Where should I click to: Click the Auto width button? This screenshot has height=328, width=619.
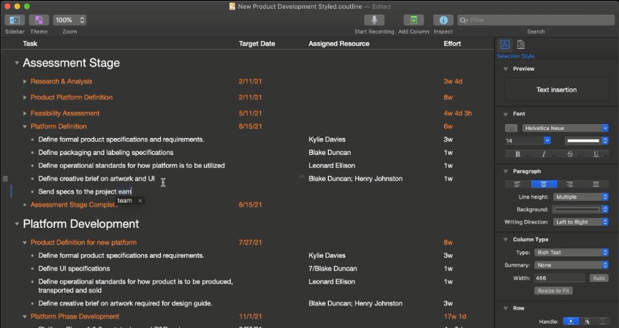coord(599,278)
